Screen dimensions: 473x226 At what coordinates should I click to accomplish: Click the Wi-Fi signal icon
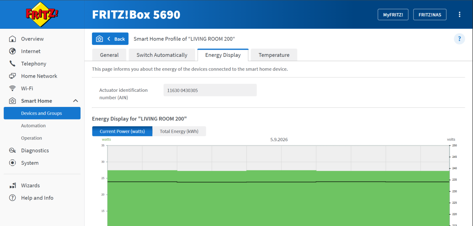tap(13, 88)
